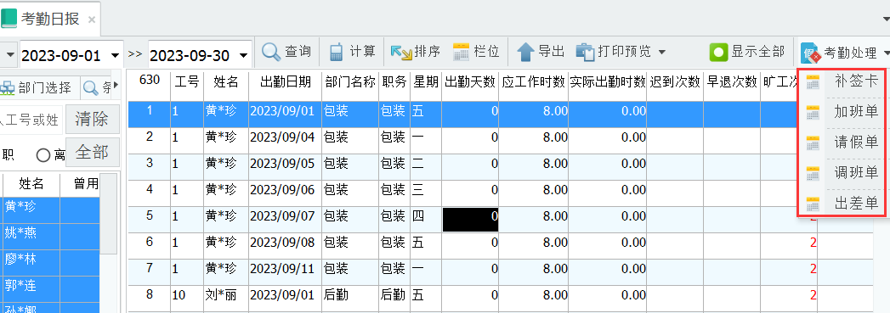The height and width of the screenshot is (313, 890).
Task: Click the calculator icon beside 计算
Action: [336, 52]
